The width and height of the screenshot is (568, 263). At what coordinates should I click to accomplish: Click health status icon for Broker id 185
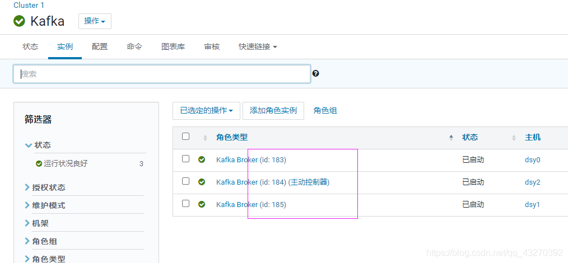(x=202, y=204)
